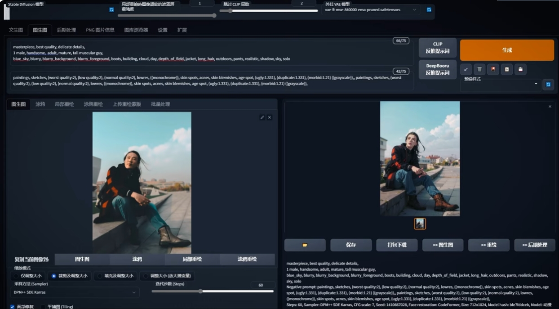Select the 裁剪及调整大小 resize mode
The height and width of the screenshot is (309, 559).
click(x=70, y=276)
